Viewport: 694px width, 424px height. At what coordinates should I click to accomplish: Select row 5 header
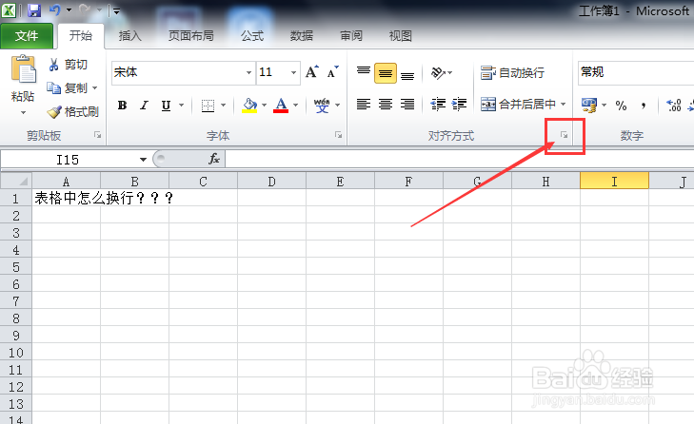16,267
